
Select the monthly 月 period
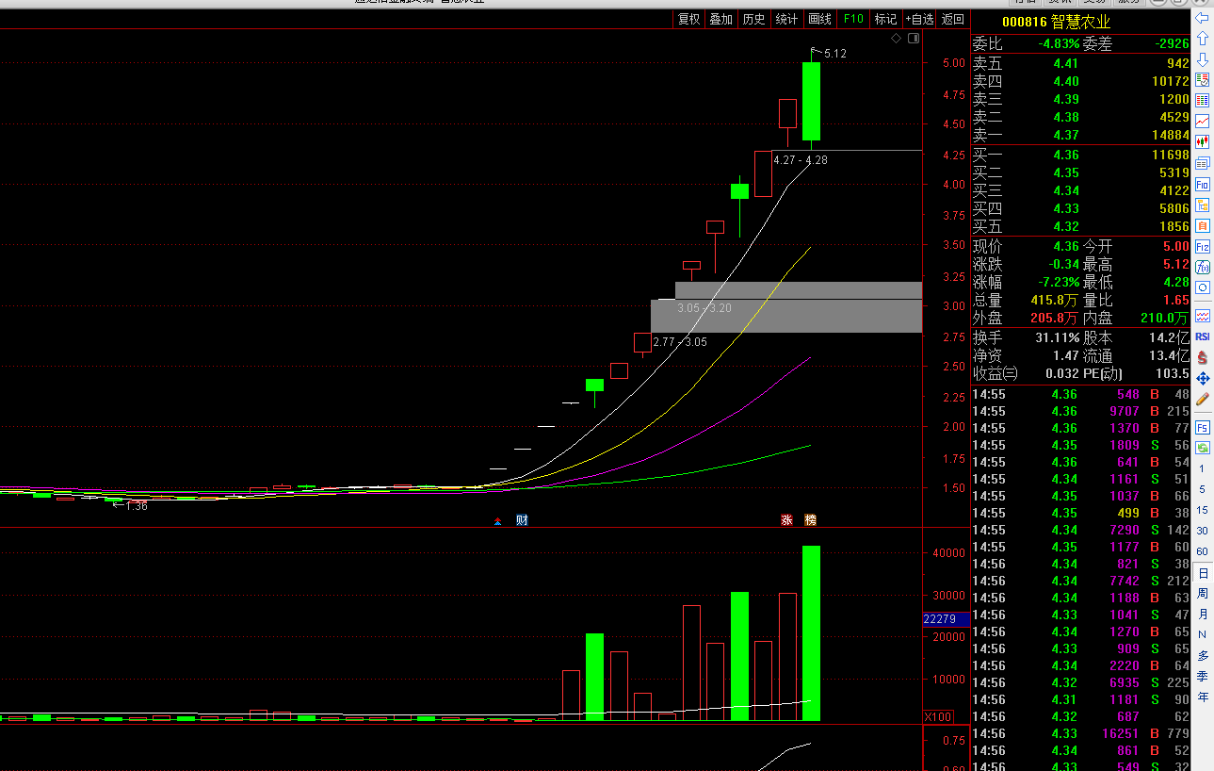coord(1202,614)
